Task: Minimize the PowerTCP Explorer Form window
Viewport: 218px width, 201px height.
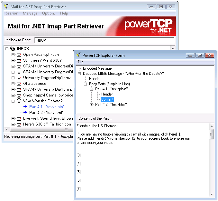Action: coord(190,55)
